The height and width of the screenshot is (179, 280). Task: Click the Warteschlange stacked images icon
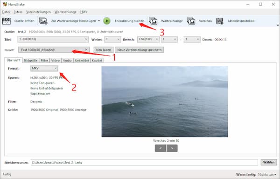(153, 21)
